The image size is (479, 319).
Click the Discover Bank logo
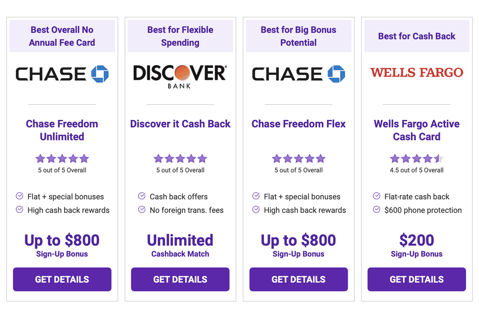(180, 76)
